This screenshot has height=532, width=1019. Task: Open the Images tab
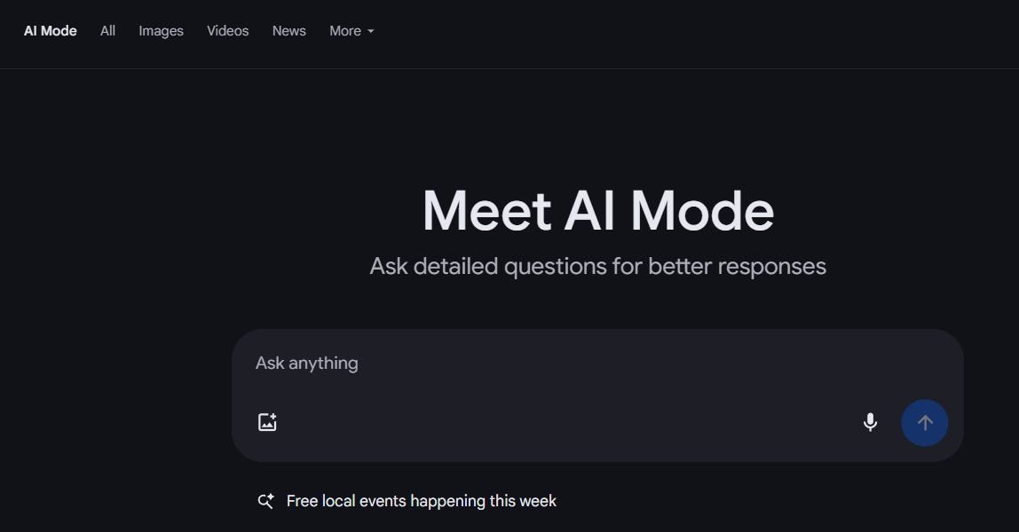click(x=161, y=31)
